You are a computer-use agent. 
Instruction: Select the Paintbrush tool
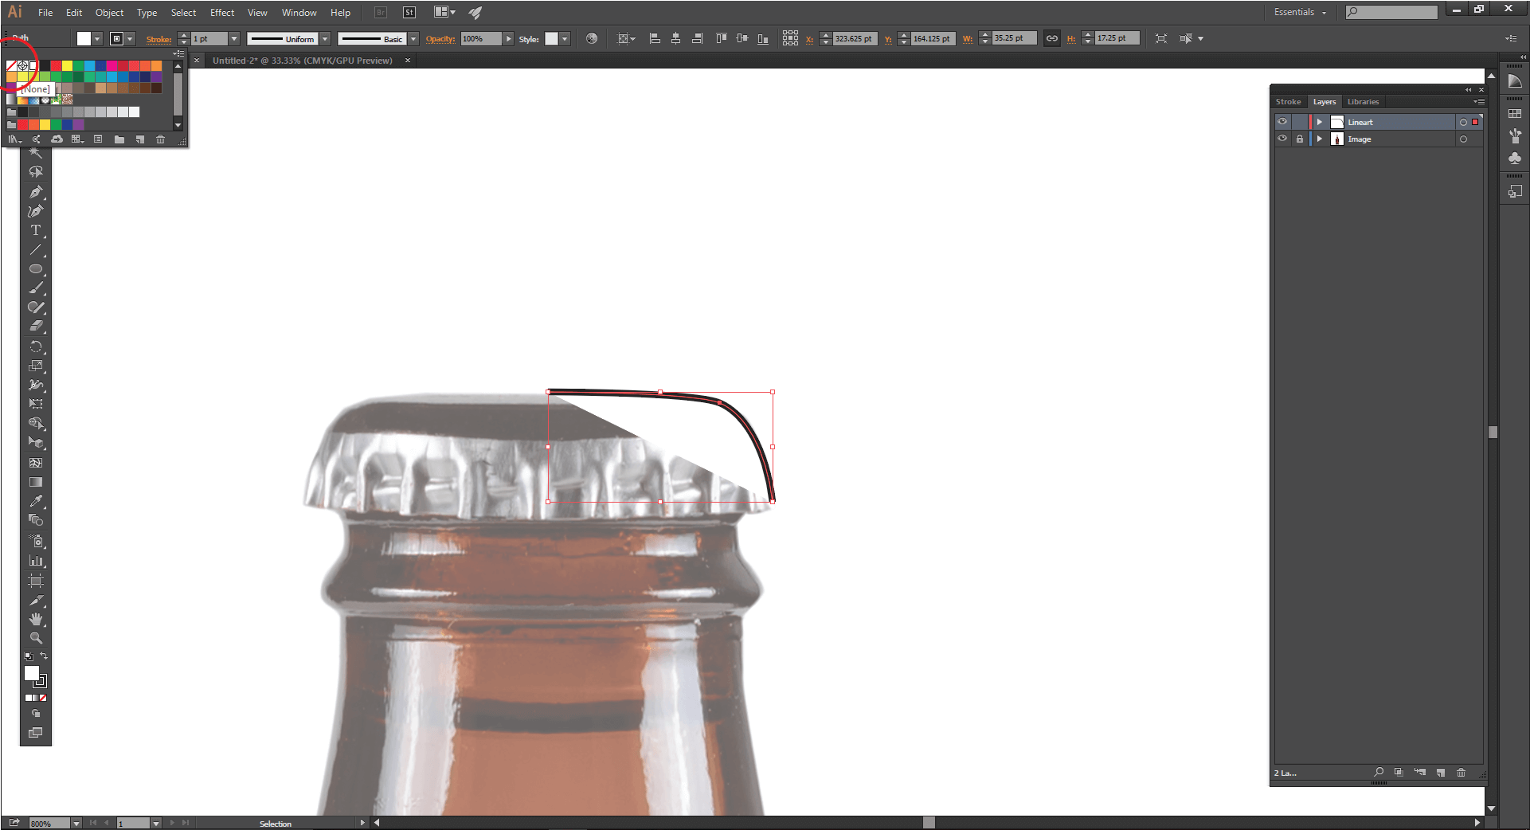(36, 288)
